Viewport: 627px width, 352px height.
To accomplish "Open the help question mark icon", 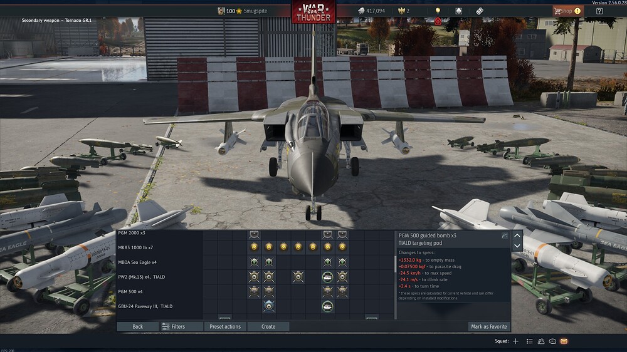I will [x=599, y=11].
